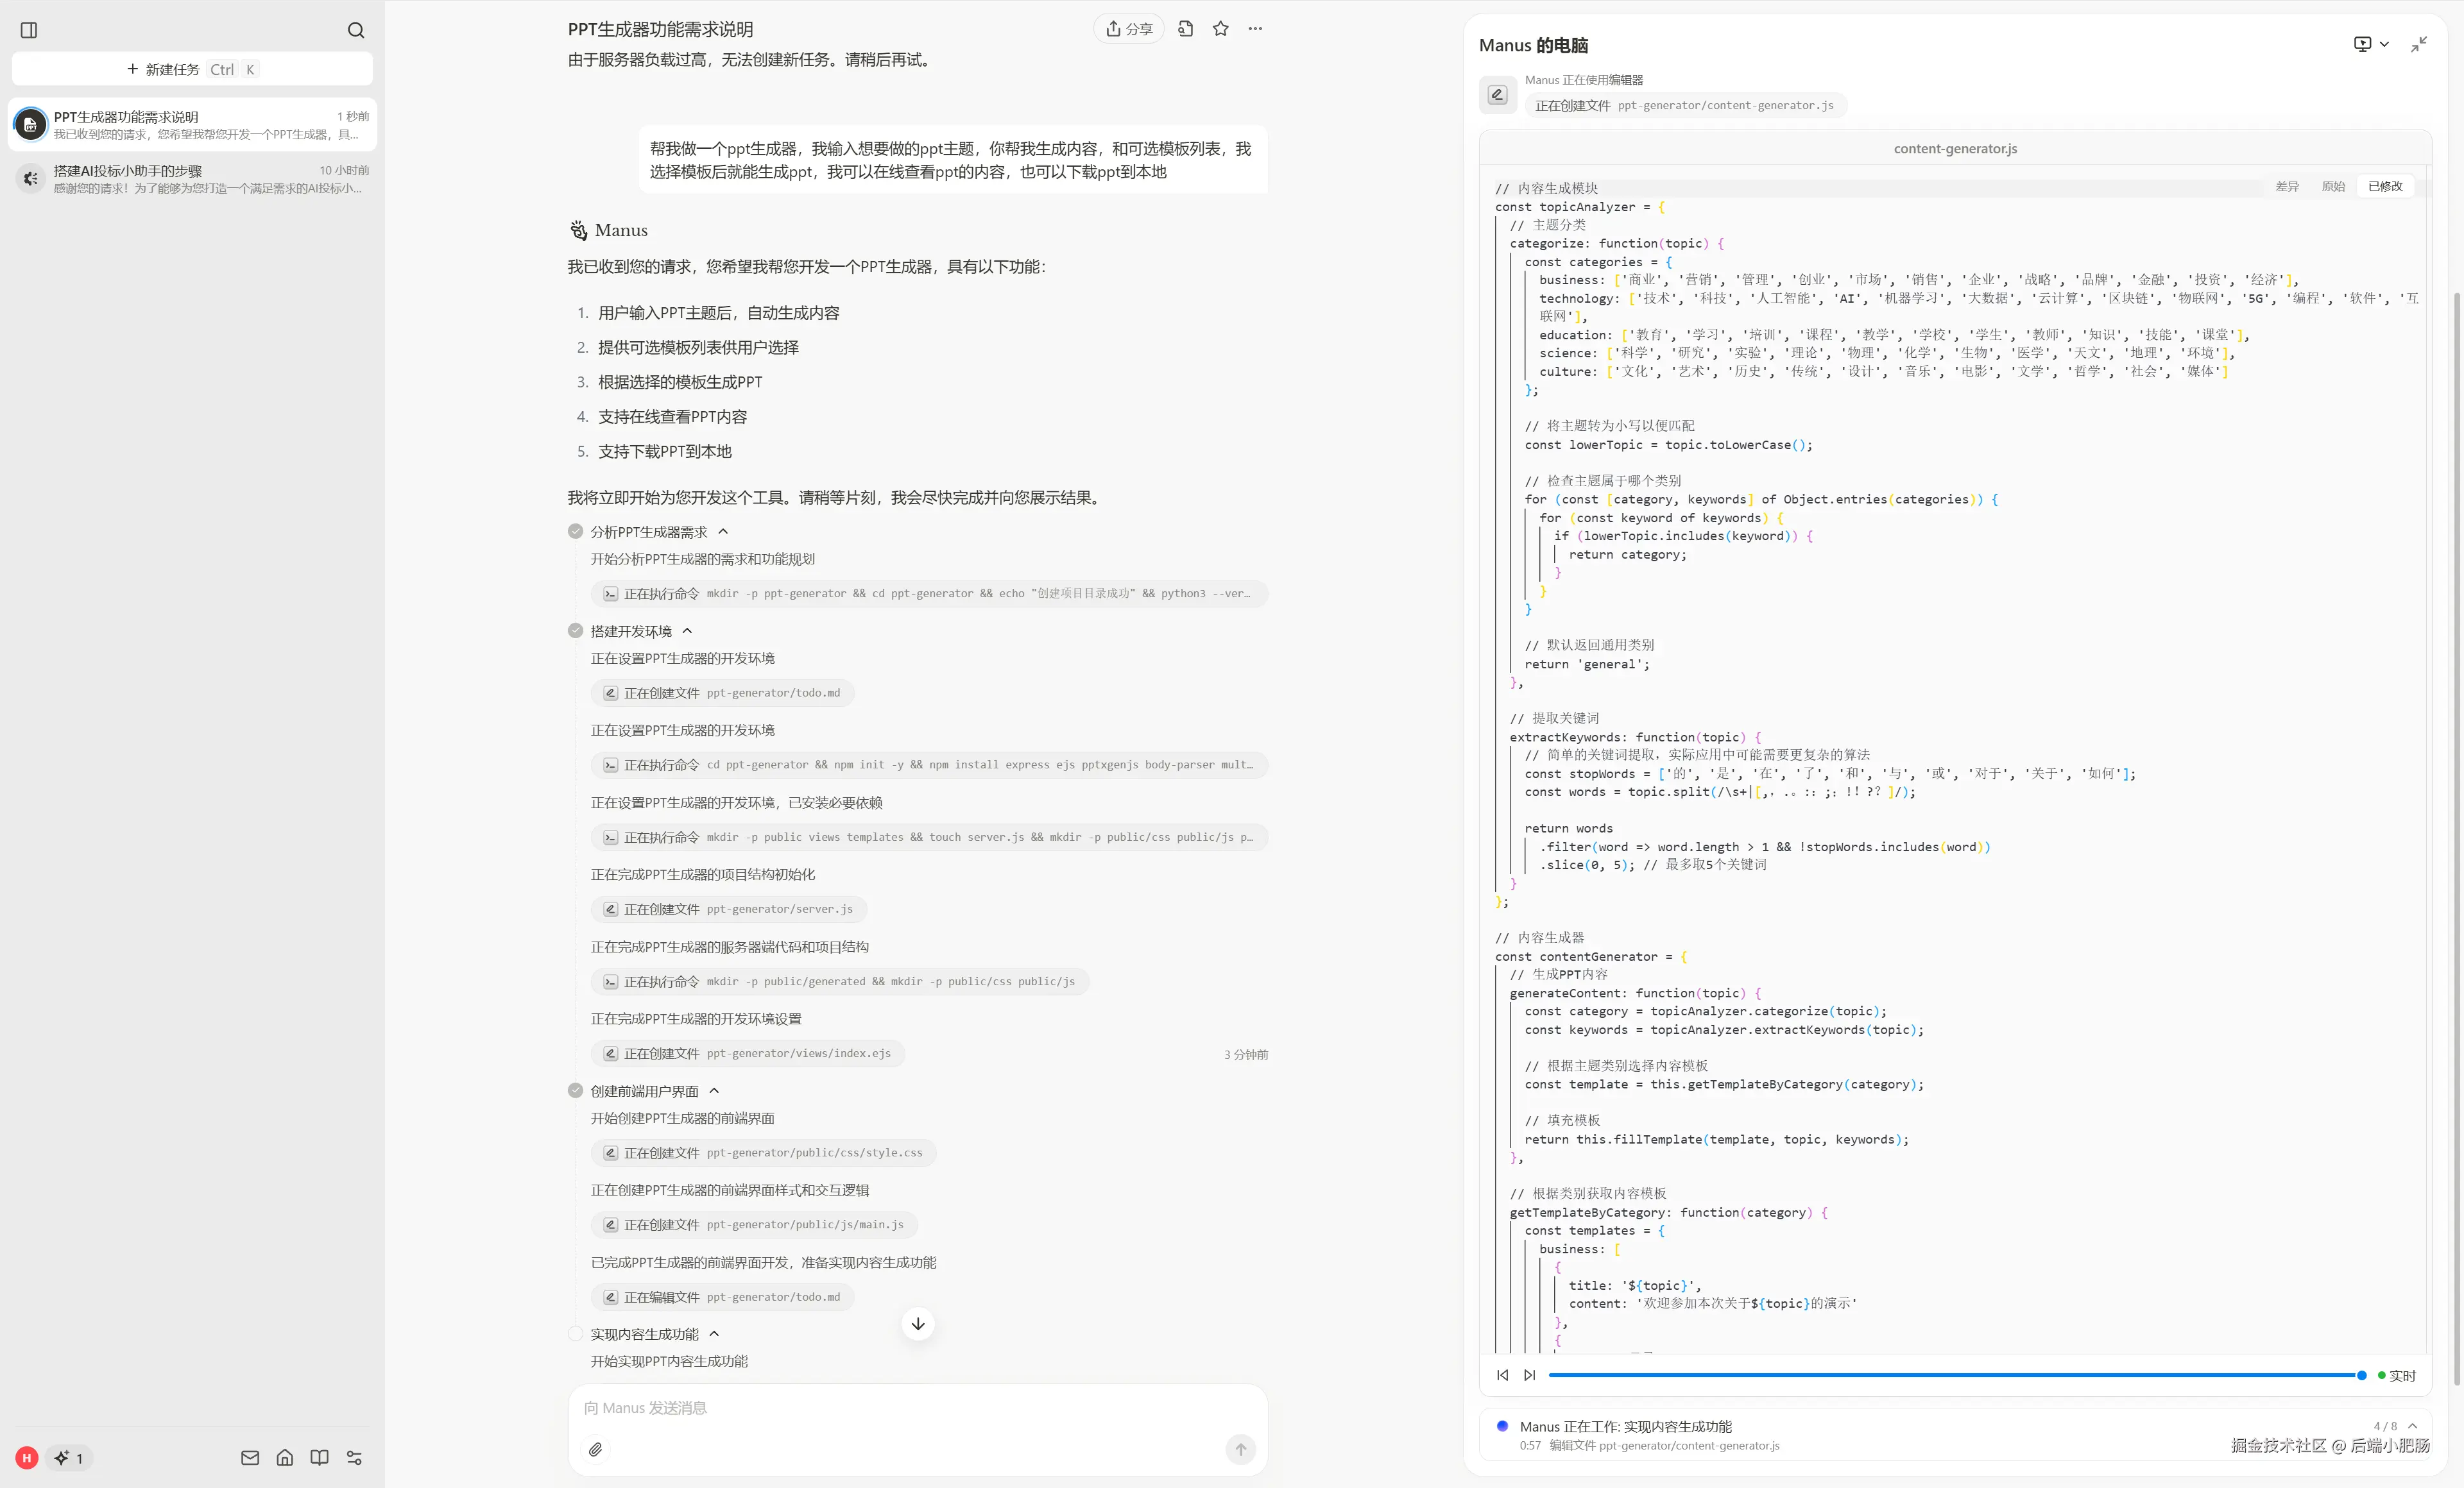Switch to the 差异 diff tab
The height and width of the screenshot is (1488, 2464).
pyautogui.click(x=2287, y=186)
